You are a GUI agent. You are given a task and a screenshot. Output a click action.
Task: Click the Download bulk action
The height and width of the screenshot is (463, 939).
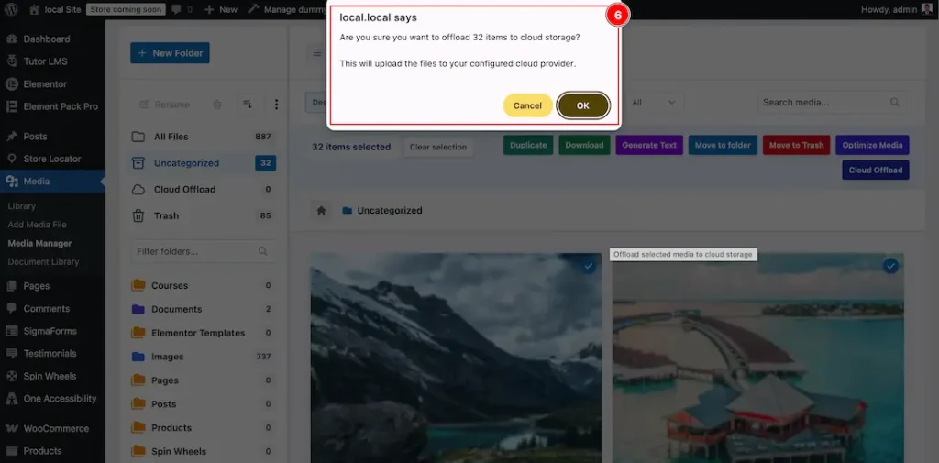[584, 145]
